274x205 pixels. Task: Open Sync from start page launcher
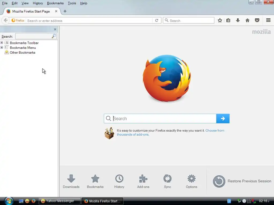tap(168, 181)
